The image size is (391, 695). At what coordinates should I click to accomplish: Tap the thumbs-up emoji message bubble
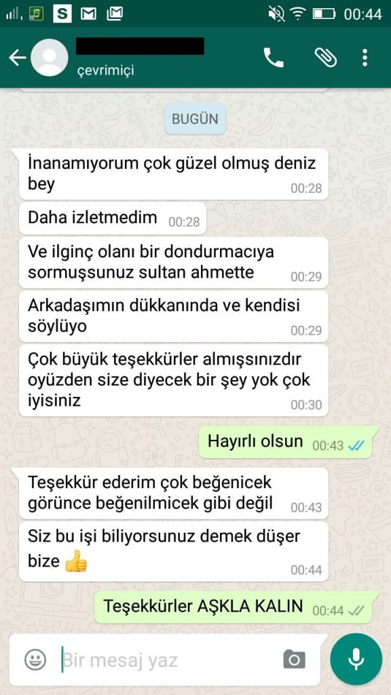tap(173, 551)
